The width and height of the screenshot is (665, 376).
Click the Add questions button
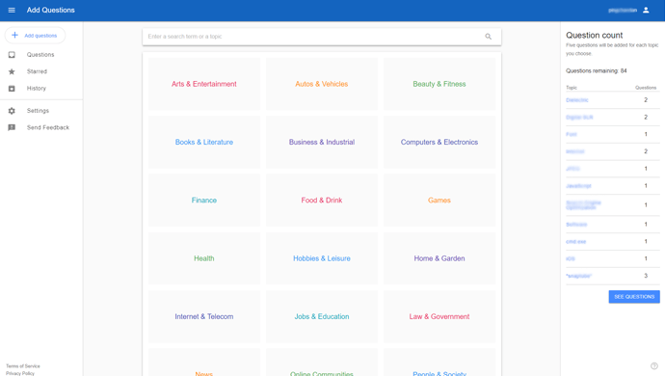pyautogui.click(x=36, y=36)
